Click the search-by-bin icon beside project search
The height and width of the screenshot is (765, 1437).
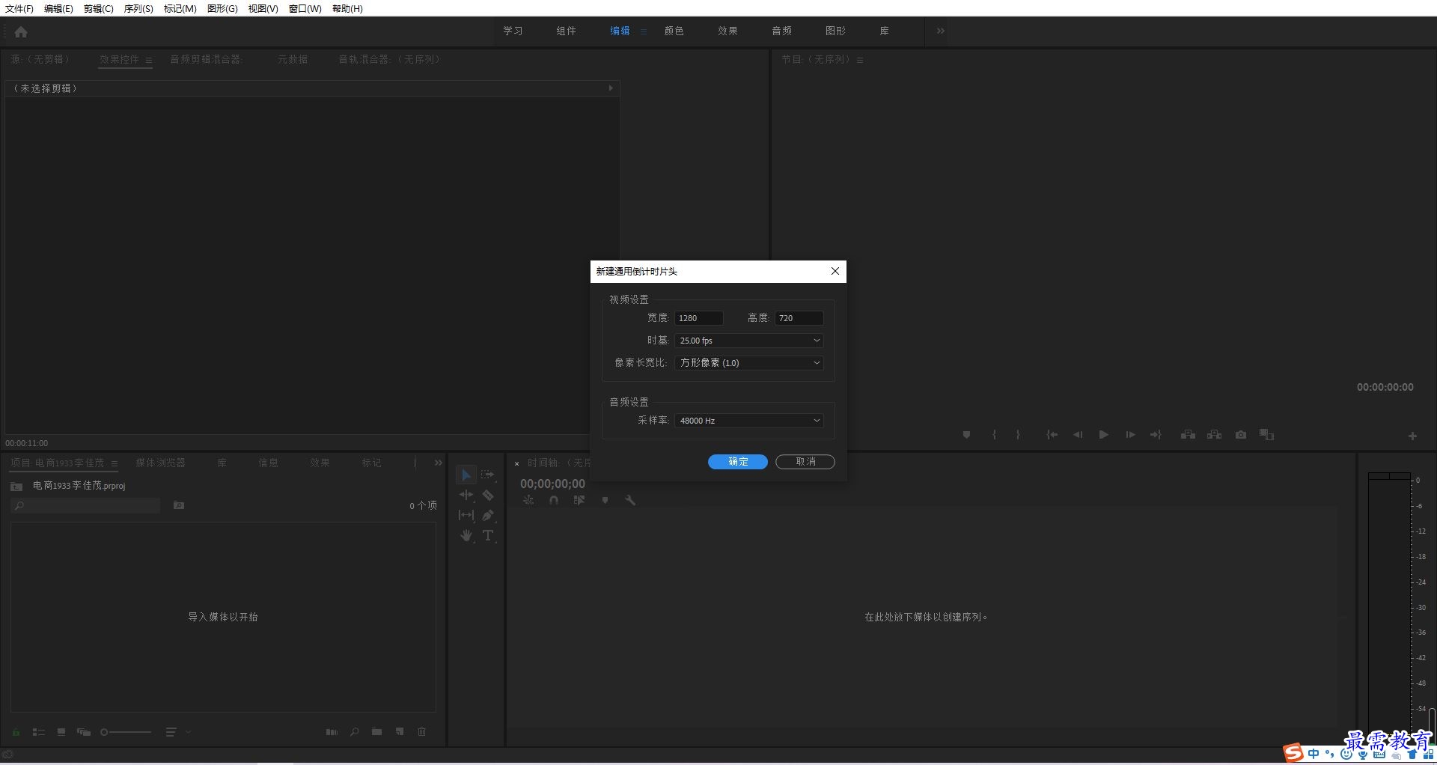179,505
